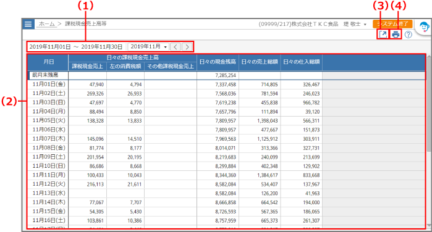Click the purchases value 966,782
This screenshot has width=432, height=232.
pyautogui.click(x=311, y=102)
